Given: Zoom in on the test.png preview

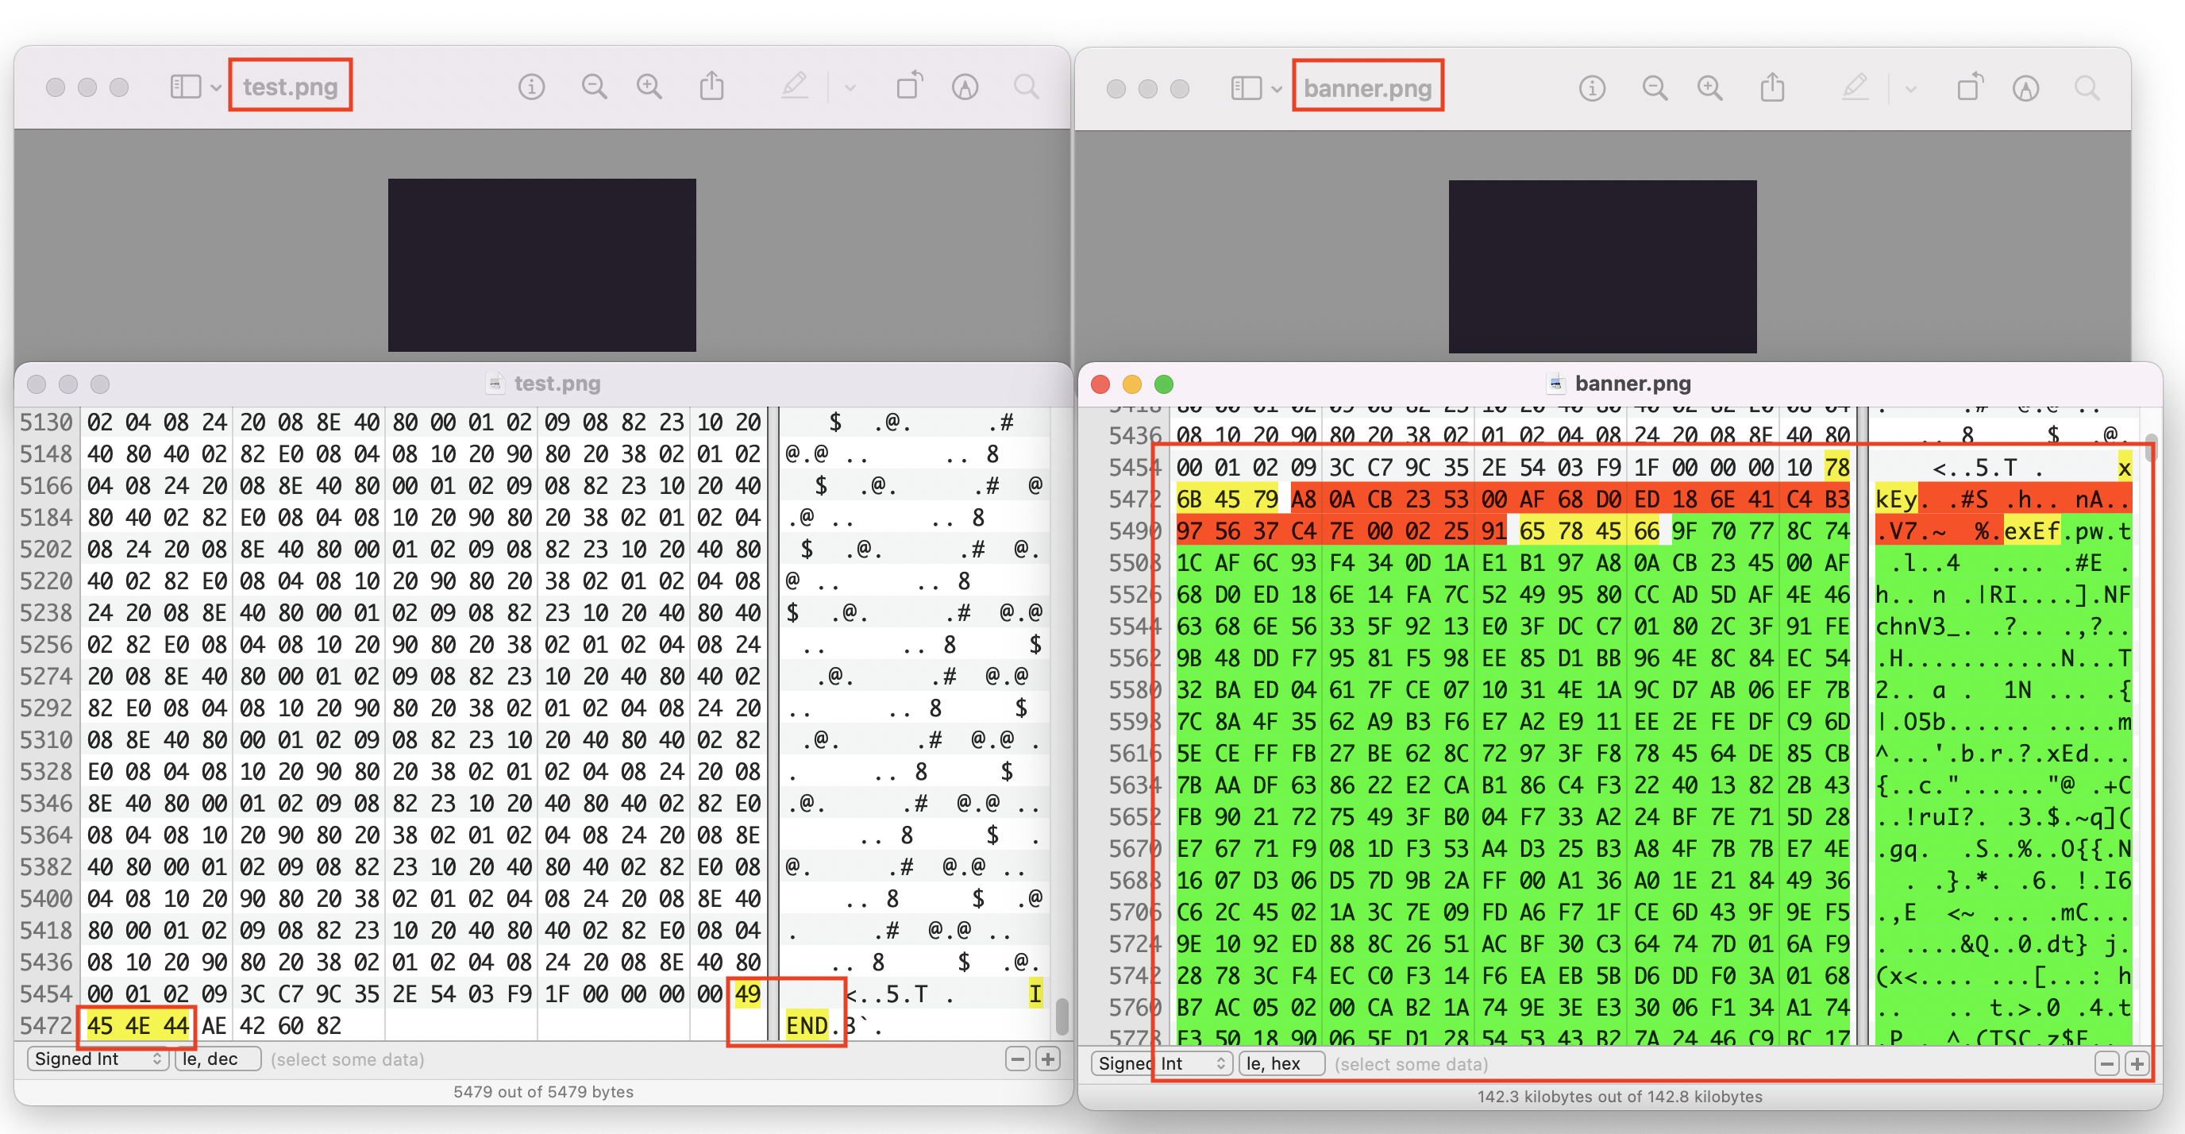Looking at the screenshot, I should point(649,87).
